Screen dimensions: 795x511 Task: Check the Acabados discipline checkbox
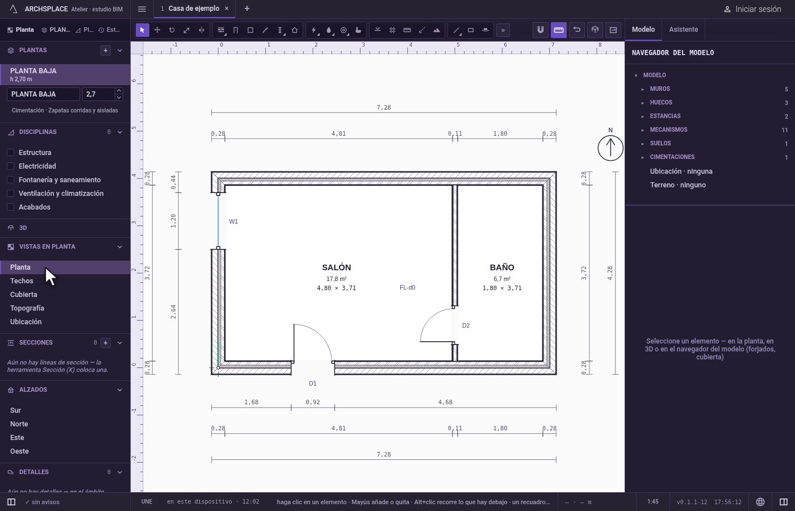(x=10, y=207)
